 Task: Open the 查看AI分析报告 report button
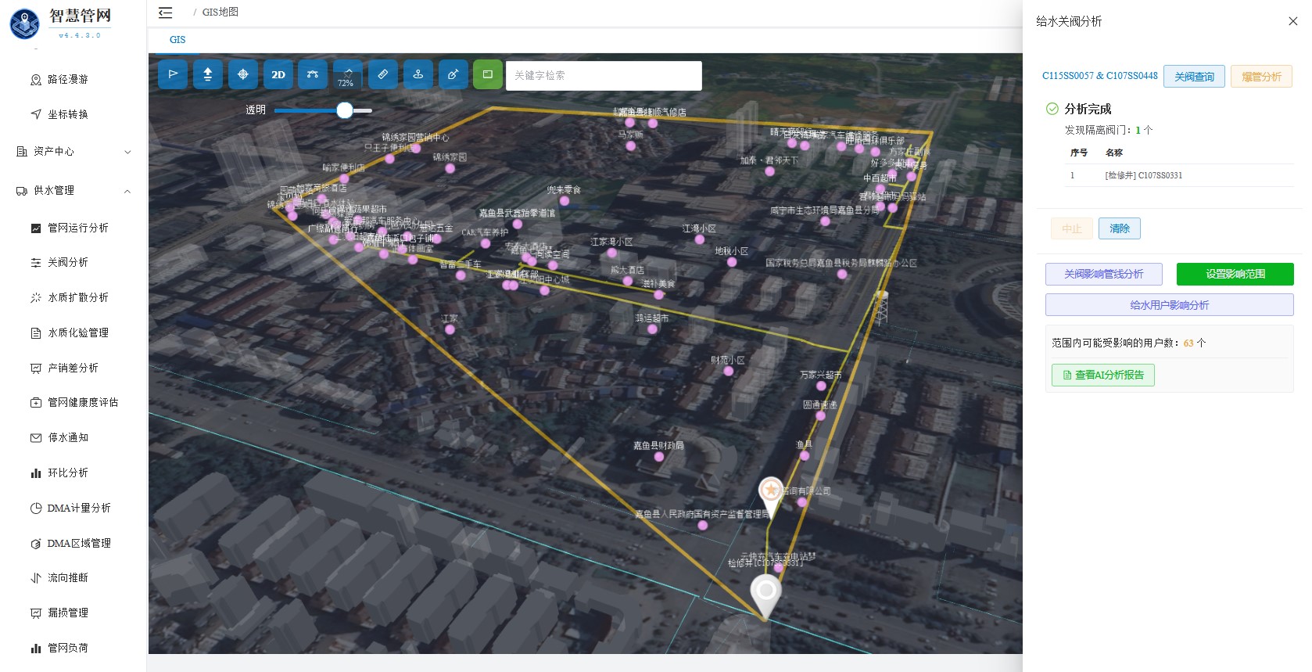[x=1102, y=375]
